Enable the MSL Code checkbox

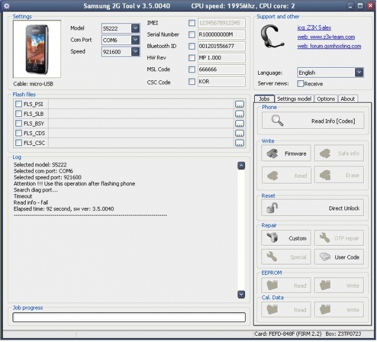192,70
